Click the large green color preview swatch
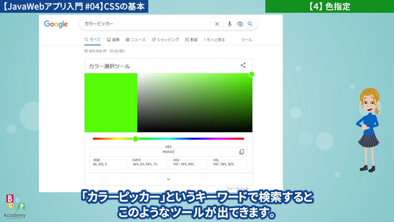Image resolution: width=394 pixels, height=222 pixels. pos(110,102)
